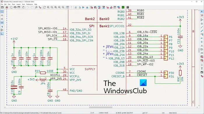Activate the interactive delete tool

click(202, 76)
